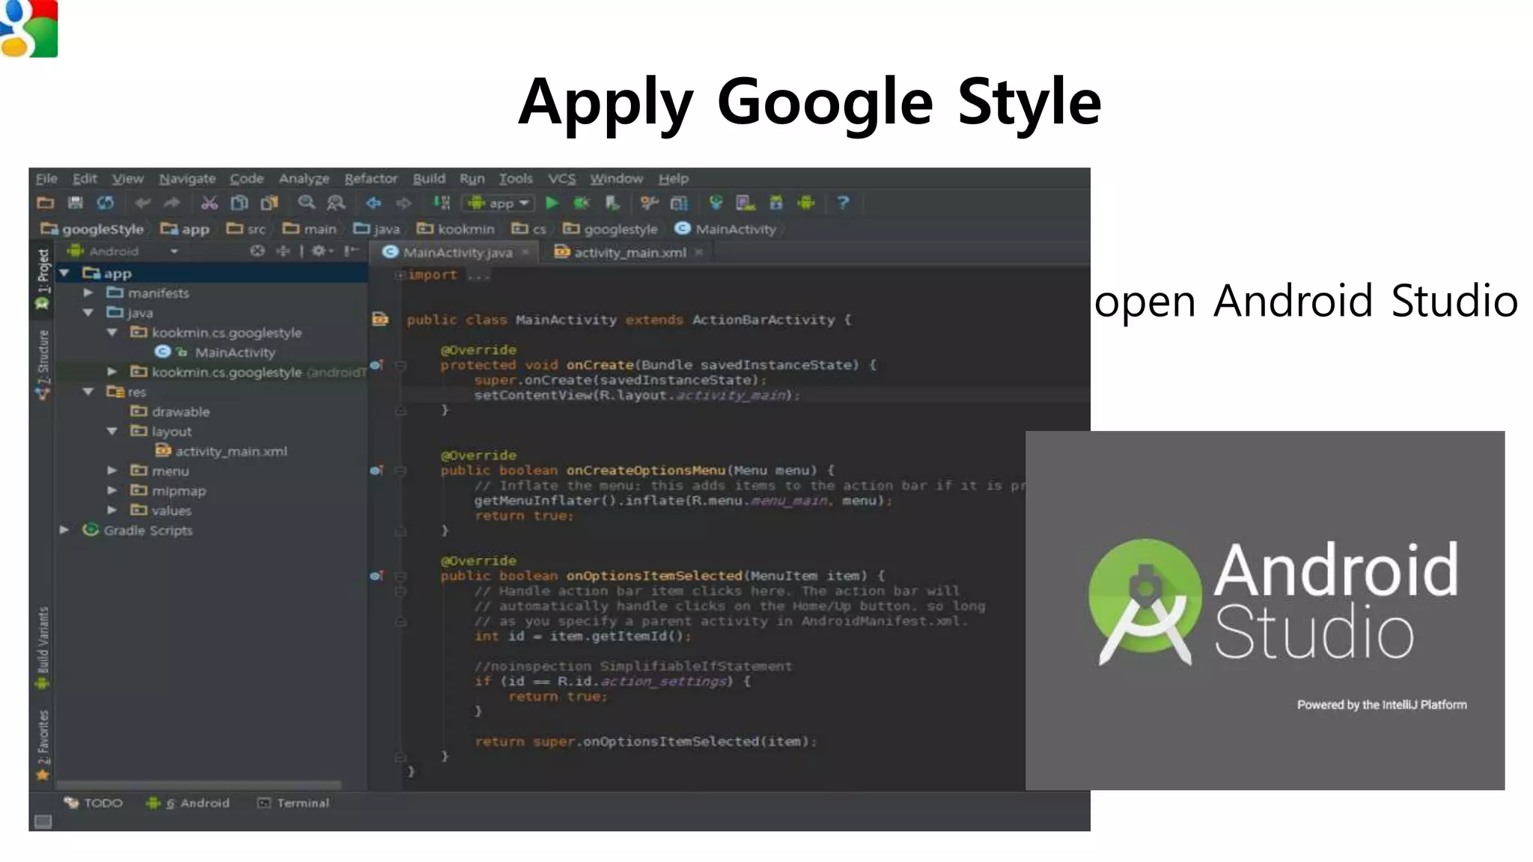The width and height of the screenshot is (1533, 862).
Task: Click Attach debugger to process icon
Action: tap(612, 203)
